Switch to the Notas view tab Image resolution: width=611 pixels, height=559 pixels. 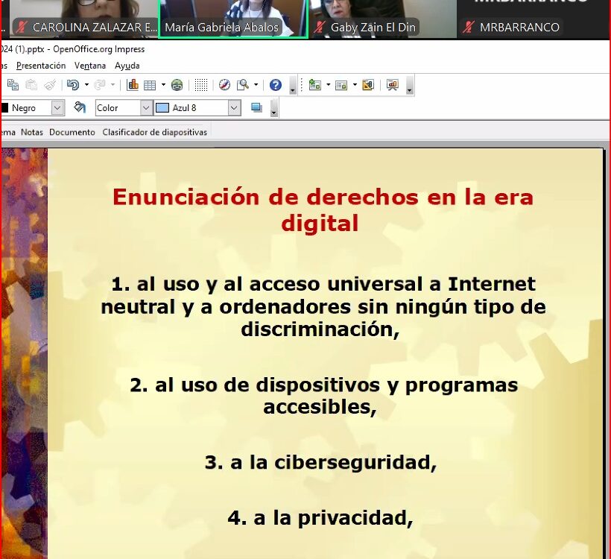coord(32,132)
